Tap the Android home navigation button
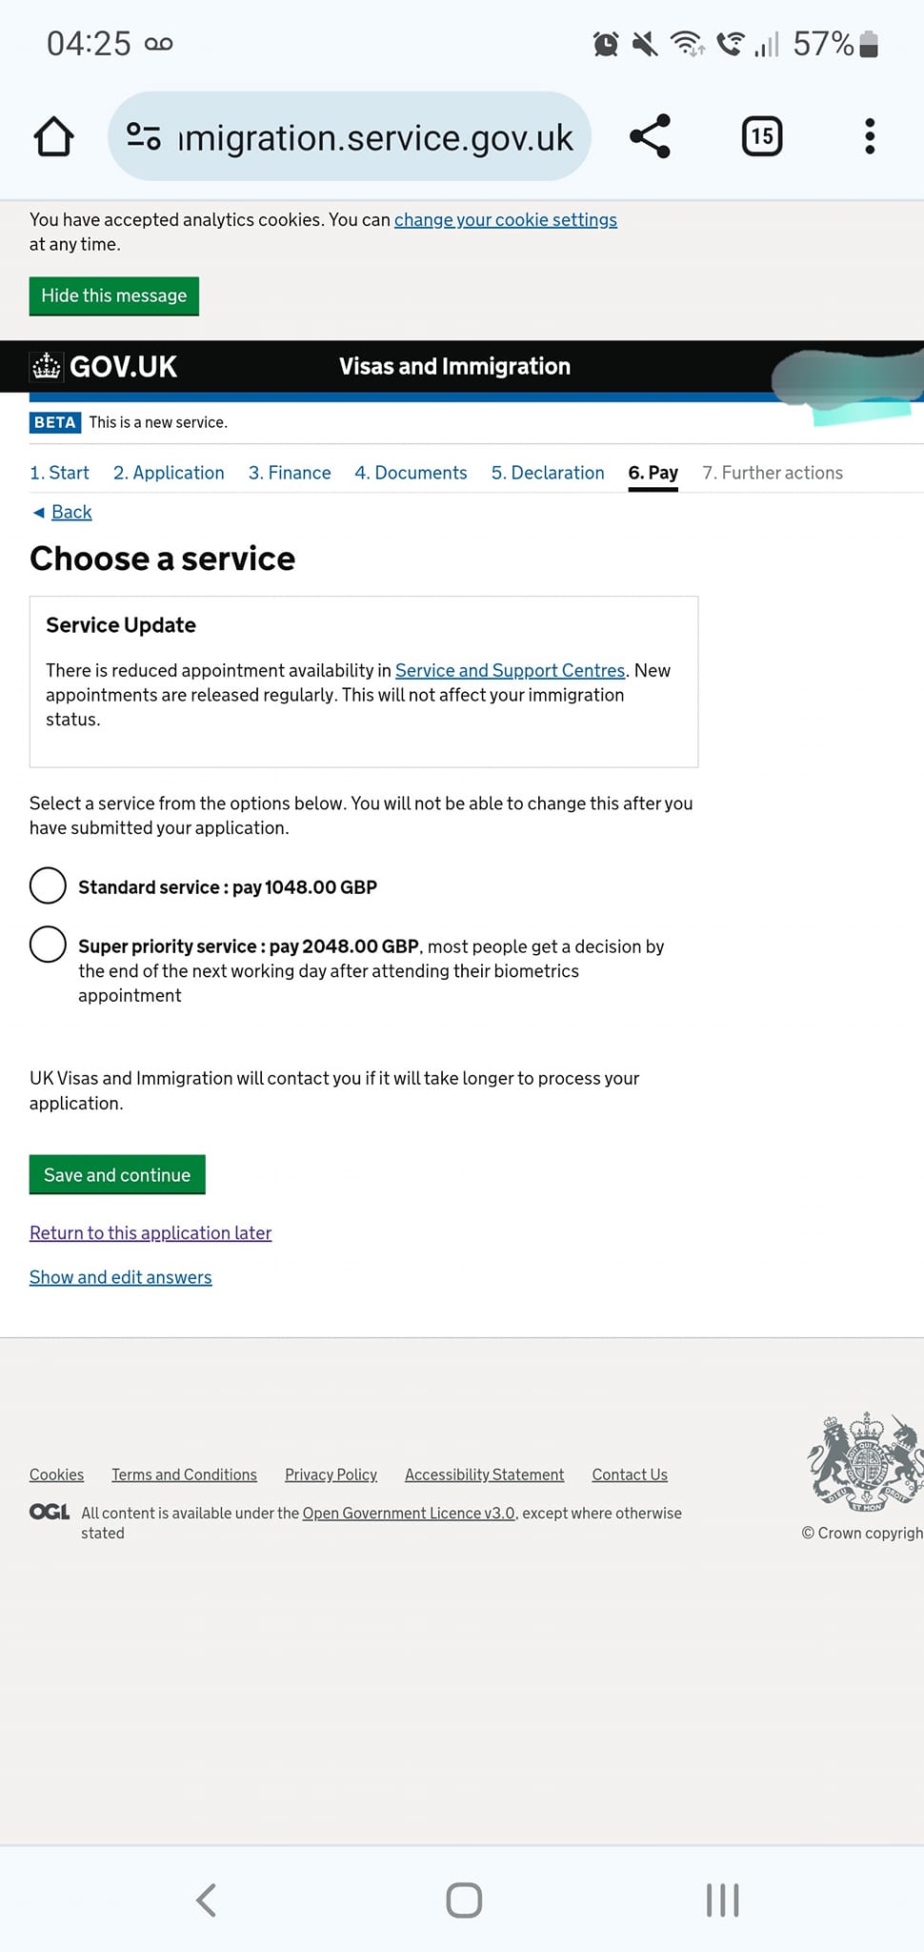Image resolution: width=924 pixels, height=1952 pixels. click(464, 1900)
